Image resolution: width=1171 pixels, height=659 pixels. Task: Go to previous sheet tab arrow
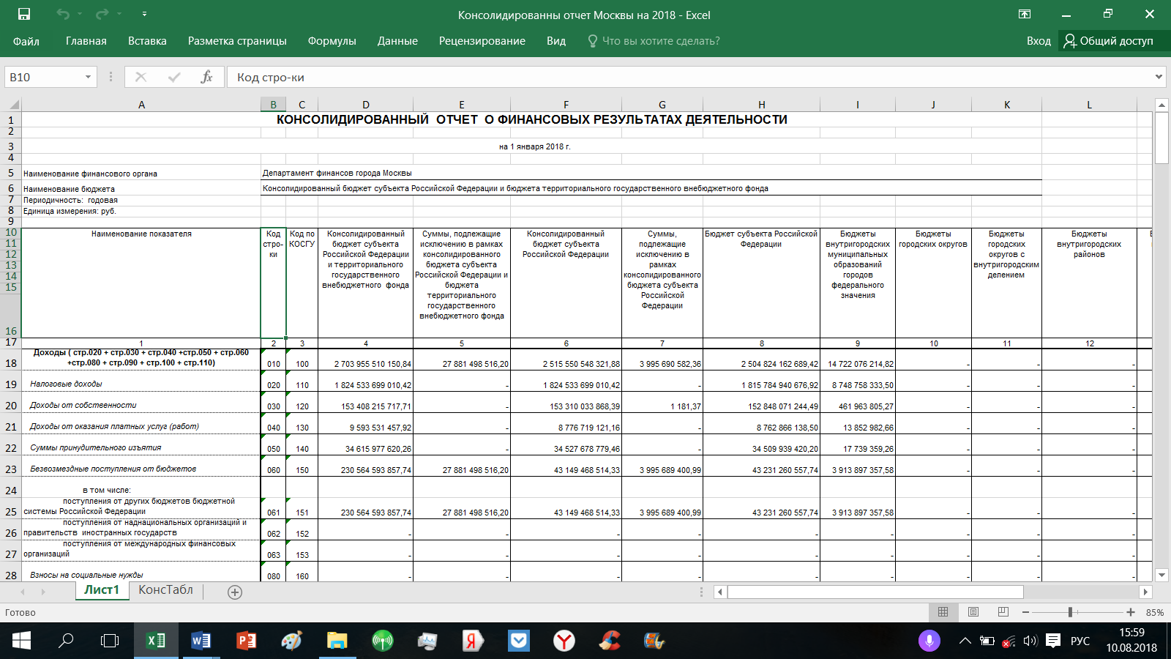pos(23,592)
